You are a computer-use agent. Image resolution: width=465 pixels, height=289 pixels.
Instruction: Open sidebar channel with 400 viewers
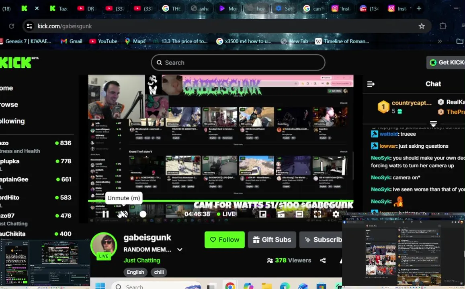[36, 234]
